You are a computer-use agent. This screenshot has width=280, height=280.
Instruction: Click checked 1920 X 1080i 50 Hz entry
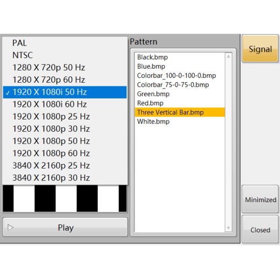pyautogui.click(x=65, y=92)
